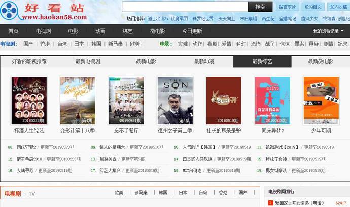Screen dimensions: 350x207
Task: Click the hot recommendation 道士出山2: 伏魔军团
Action: [167, 19]
